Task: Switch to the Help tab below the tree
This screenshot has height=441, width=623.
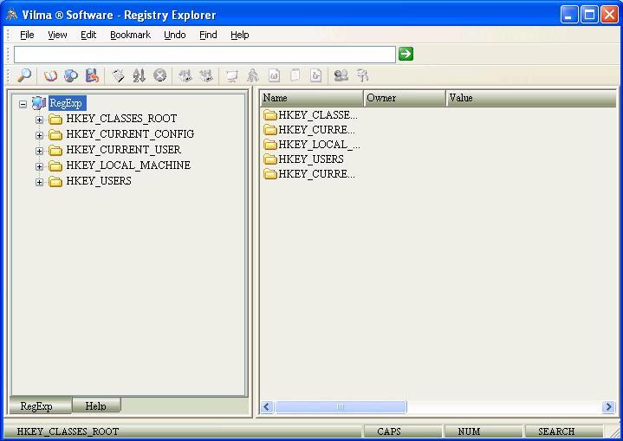Action: [x=96, y=405]
